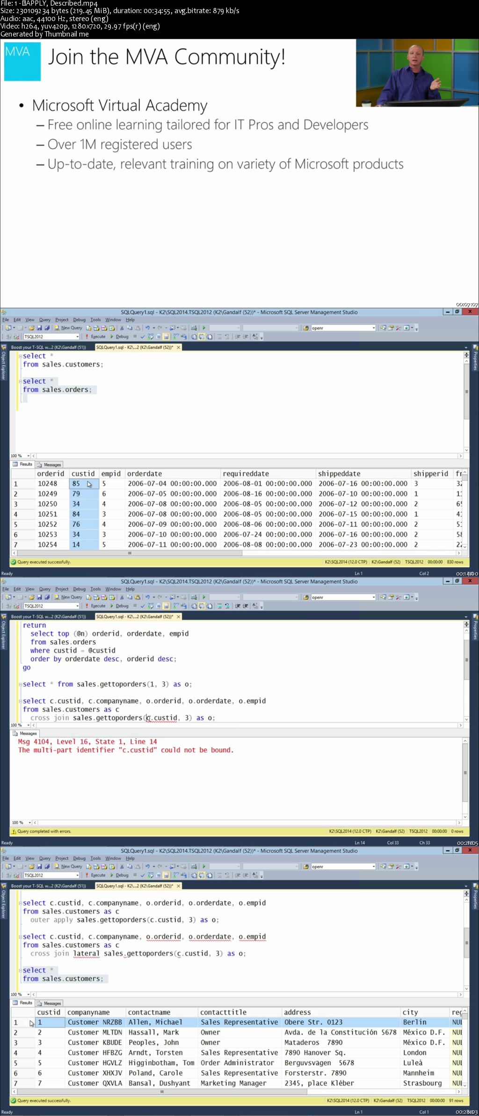Switch to the Messages tab in the customers-results window
The height and width of the screenshot is (1116, 479).
pyautogui.click(x=50, y=1003)
